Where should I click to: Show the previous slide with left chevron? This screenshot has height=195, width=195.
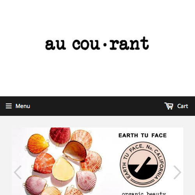click(x=18, y=172)
